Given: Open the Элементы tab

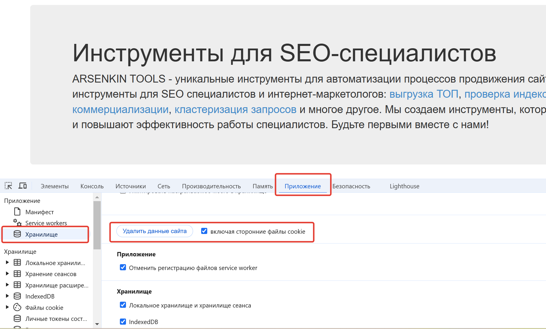Looking at the screenshot, I should click(x=55, y=186).
